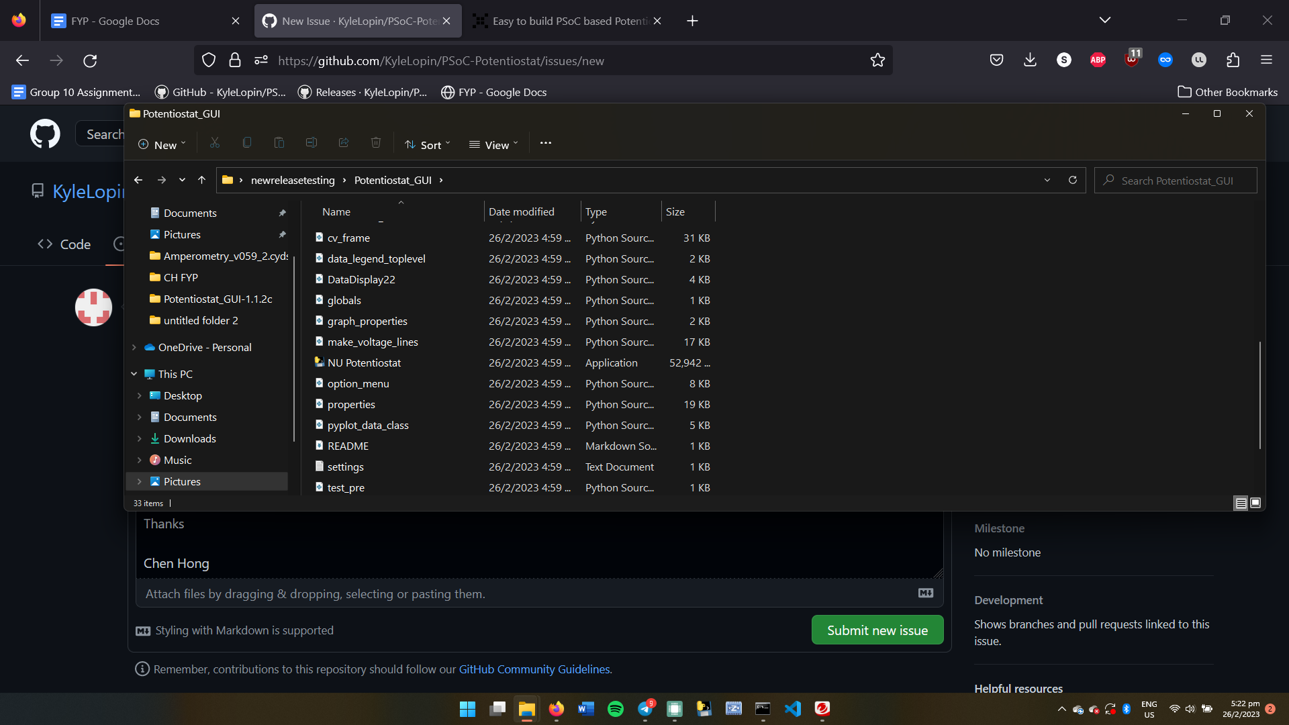Screen dimensions: 1289x725
Task: Click Submit new issue button
Action: (877, 630)
